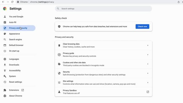Image resolution: width=183 pixels, height=103 pixels.
Task: Reload the page with the refresh icon
Action: [x=12, y=2]
